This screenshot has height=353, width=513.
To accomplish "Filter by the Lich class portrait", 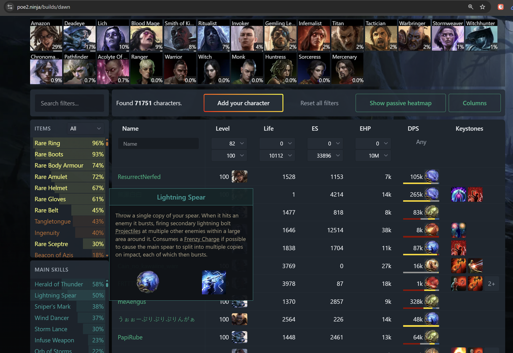I will click(113, 35).
